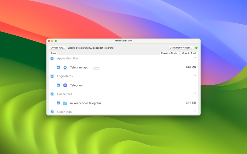The width and height of the screenshot is (247, 154).
Task: Toggle the Login items group checkbox
Action: 52,76
